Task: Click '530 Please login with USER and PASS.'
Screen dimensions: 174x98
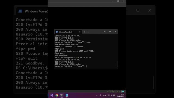Action: (74, 51)
